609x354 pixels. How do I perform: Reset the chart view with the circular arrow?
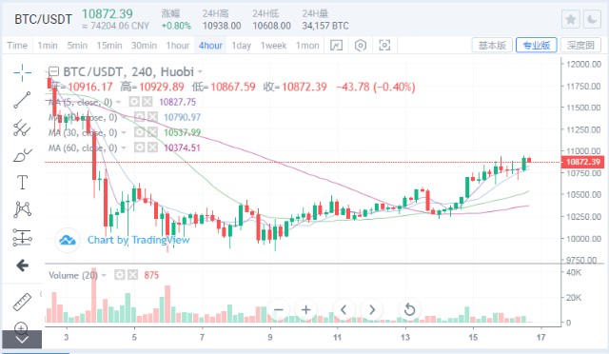tap(409, 309)
